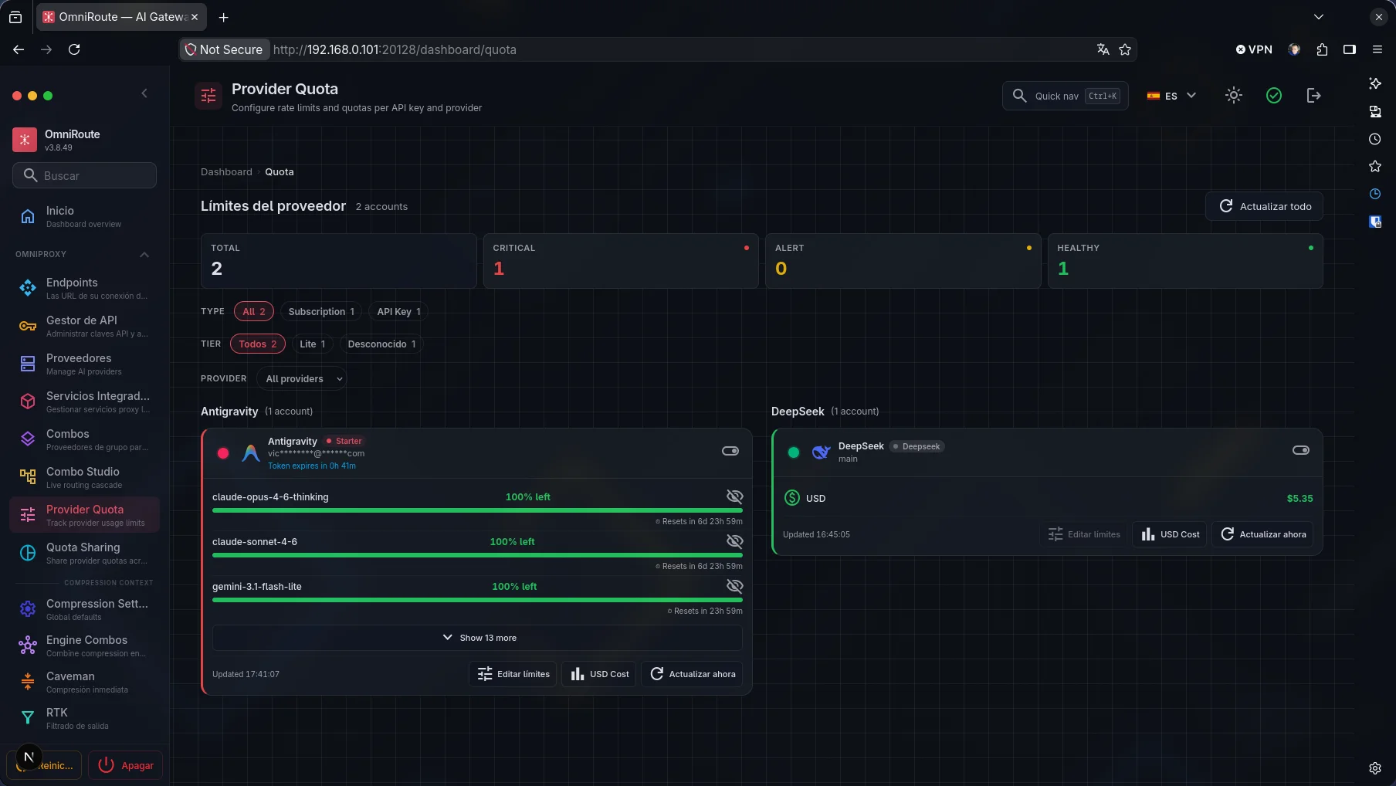
Task: Toggle the DeepSeek account switch
Action: (1301, 450)
